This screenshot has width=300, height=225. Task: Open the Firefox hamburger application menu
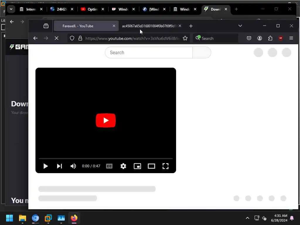coord(291,38)
